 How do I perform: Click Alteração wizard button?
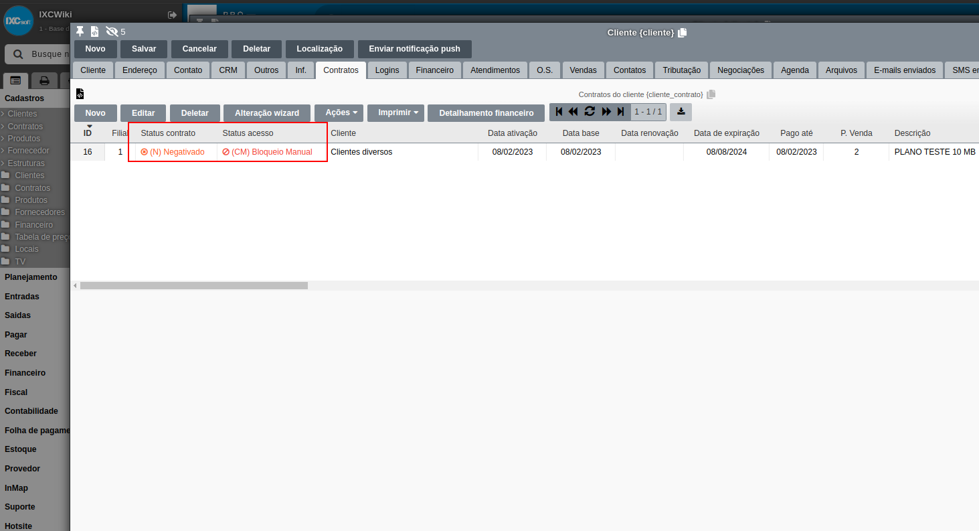tap(267, 113)
